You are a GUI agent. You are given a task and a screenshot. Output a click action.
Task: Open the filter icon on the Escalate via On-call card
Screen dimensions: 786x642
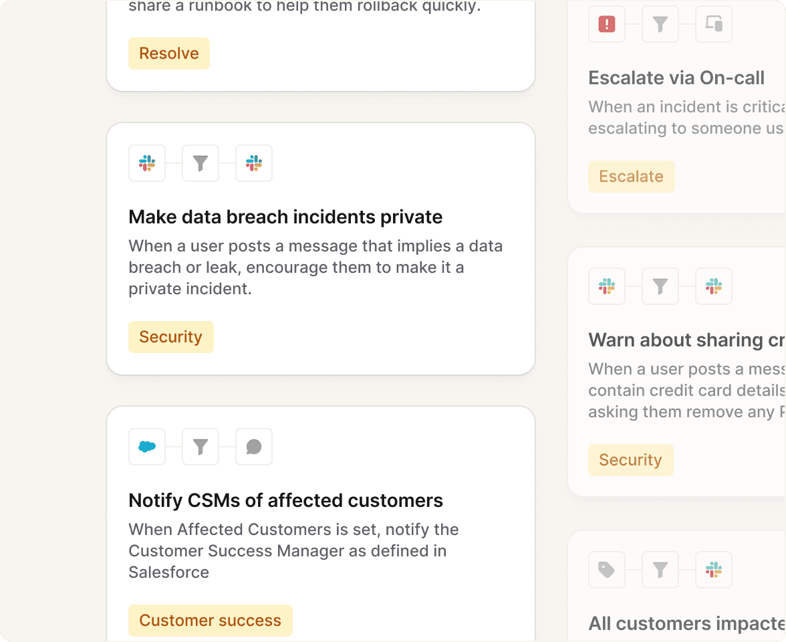pyautogui.click(x=660, y=24)
